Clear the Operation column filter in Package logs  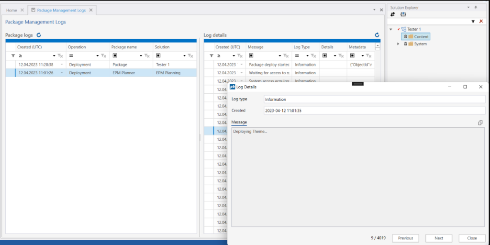103,56
